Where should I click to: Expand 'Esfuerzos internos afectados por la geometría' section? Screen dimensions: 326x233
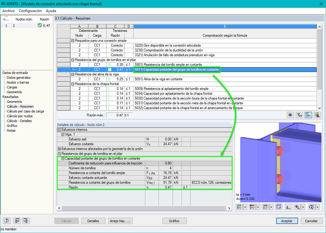tap(59, 149)
